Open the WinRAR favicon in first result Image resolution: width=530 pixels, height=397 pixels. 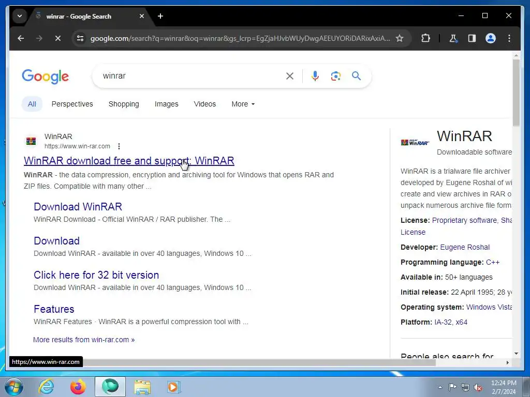[31, 141]
